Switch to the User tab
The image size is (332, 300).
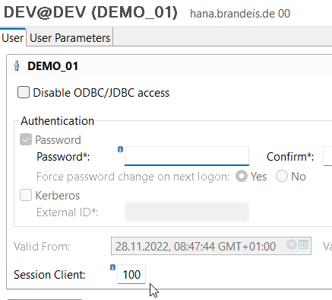coord(13,37)
